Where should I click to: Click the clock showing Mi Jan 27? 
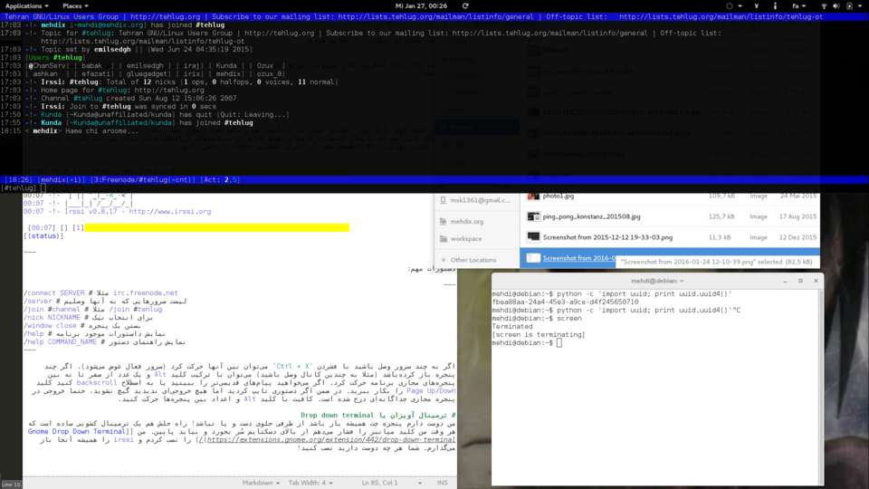(x=421, y=5)
